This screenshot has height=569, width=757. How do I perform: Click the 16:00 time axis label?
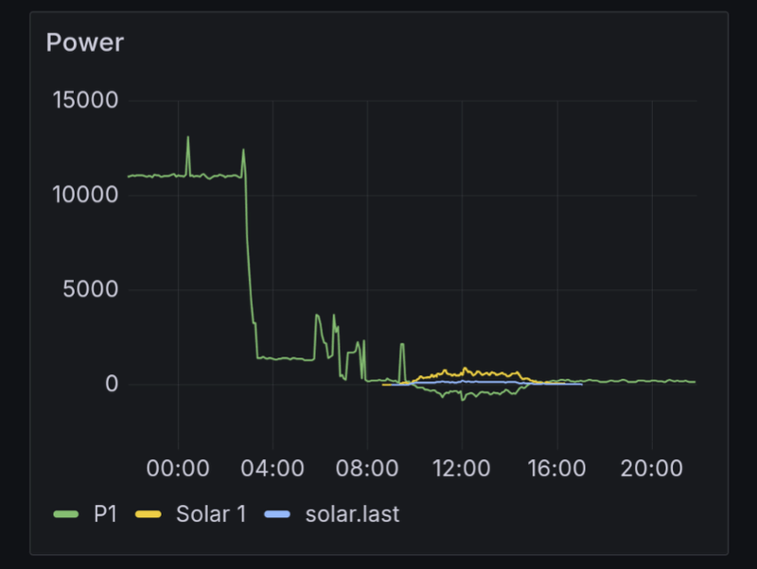[x=556, y=468]
